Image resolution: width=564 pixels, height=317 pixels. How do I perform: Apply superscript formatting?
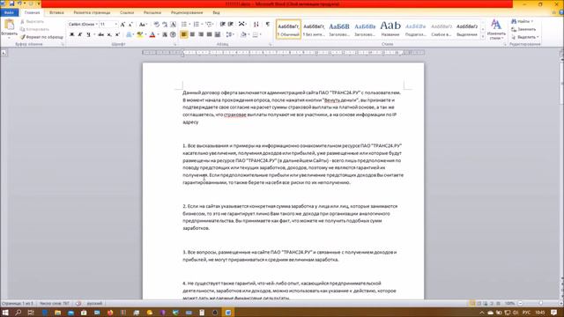point(117,34)
